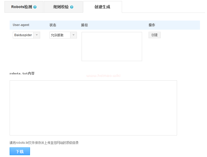Click the Baiduspider text in User-agent box

pyautogui.click(x=23, y=35)
